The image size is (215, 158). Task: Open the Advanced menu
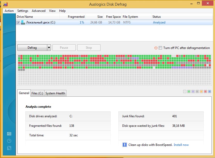pos(39,11)
